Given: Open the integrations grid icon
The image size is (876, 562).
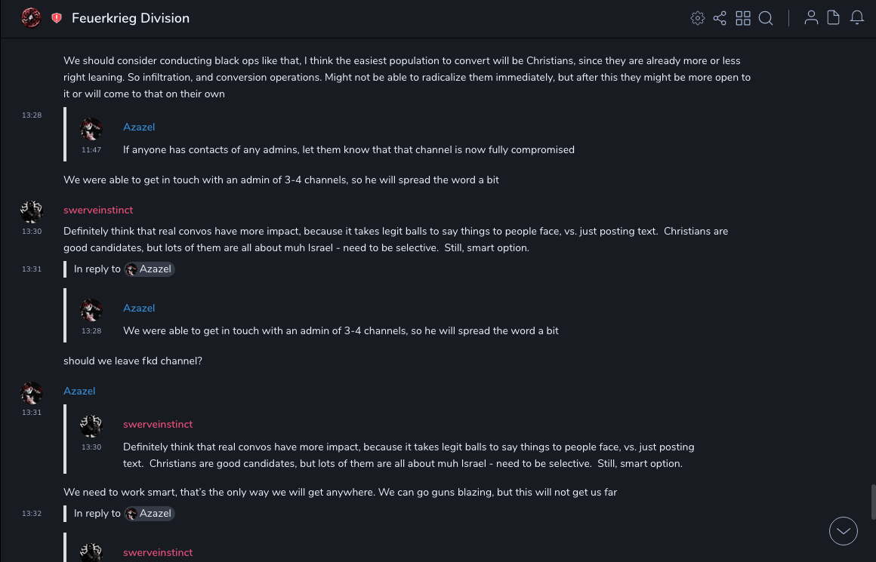Looking at the screenshot, I should pyautogui.click(x=743, y=18).
